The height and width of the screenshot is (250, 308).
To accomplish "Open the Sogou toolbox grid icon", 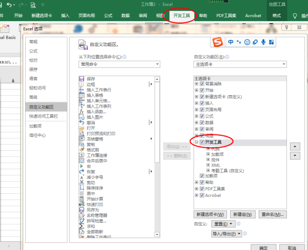I will 272,42.
